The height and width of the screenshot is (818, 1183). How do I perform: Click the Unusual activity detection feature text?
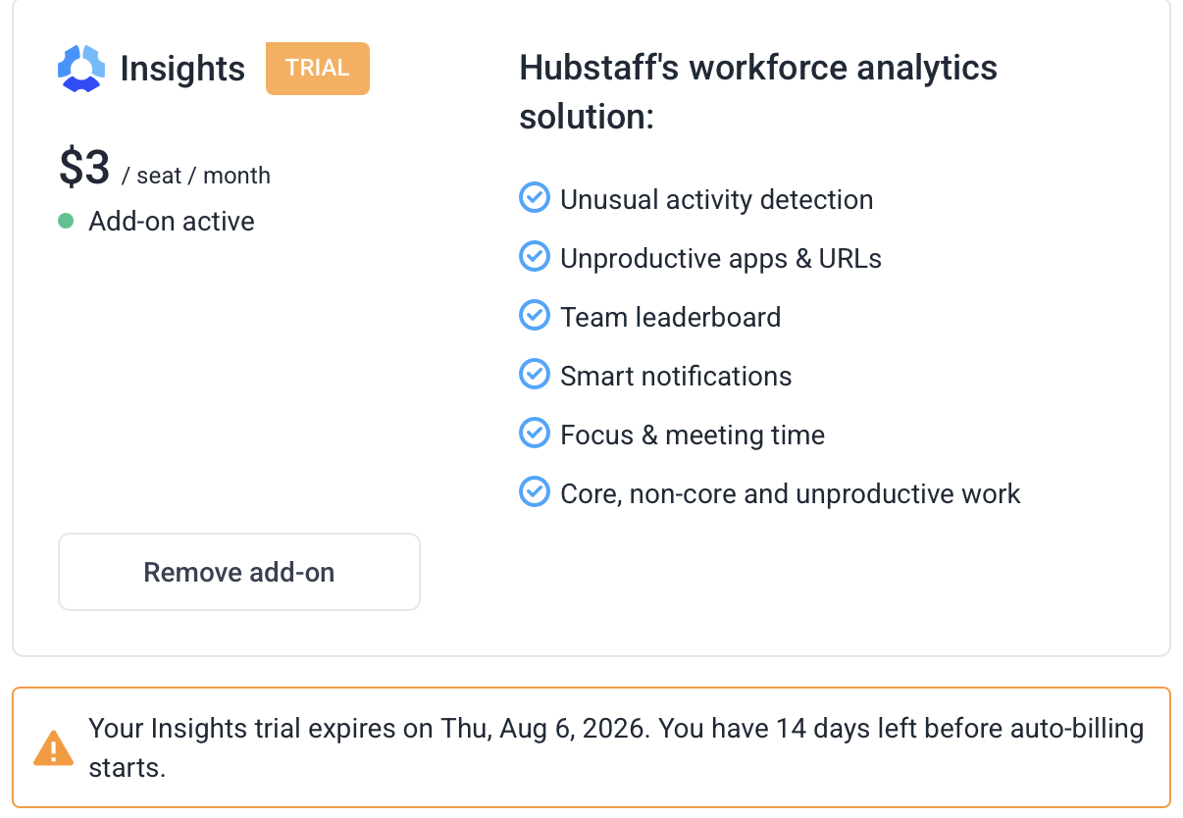[x=716, y=200]
